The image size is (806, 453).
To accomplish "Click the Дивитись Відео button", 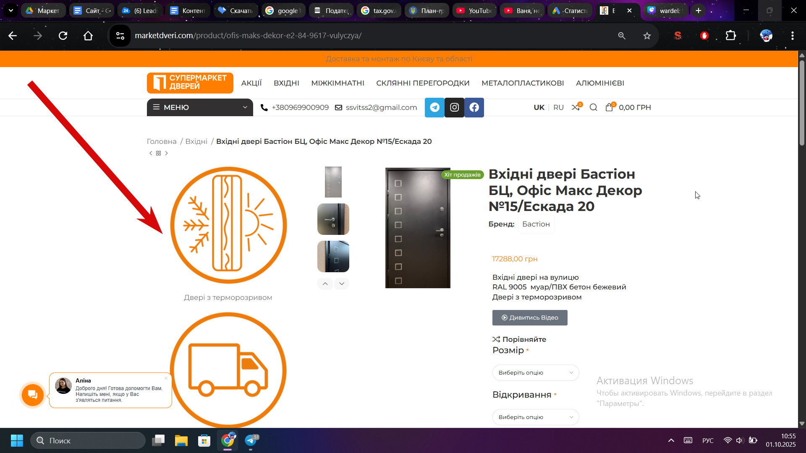I will point(530,318).
